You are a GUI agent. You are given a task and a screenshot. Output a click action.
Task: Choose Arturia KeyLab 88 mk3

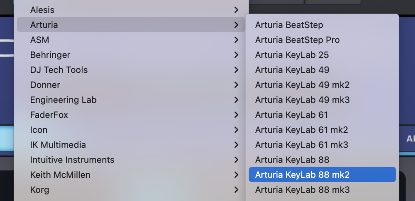pos(302,190)
